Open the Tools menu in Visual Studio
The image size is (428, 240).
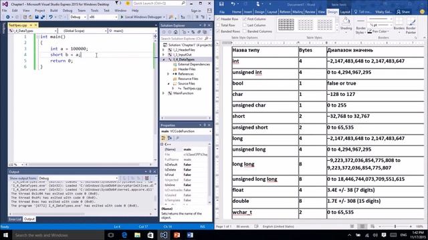click(94, 11)
